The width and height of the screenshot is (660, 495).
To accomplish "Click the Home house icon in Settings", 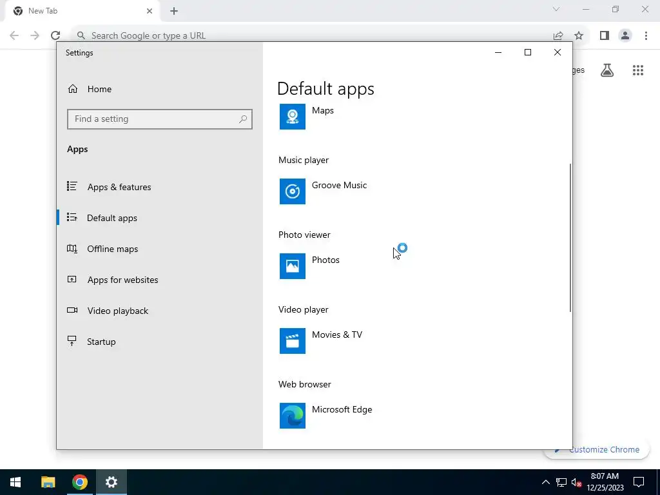I will (73, 89).
